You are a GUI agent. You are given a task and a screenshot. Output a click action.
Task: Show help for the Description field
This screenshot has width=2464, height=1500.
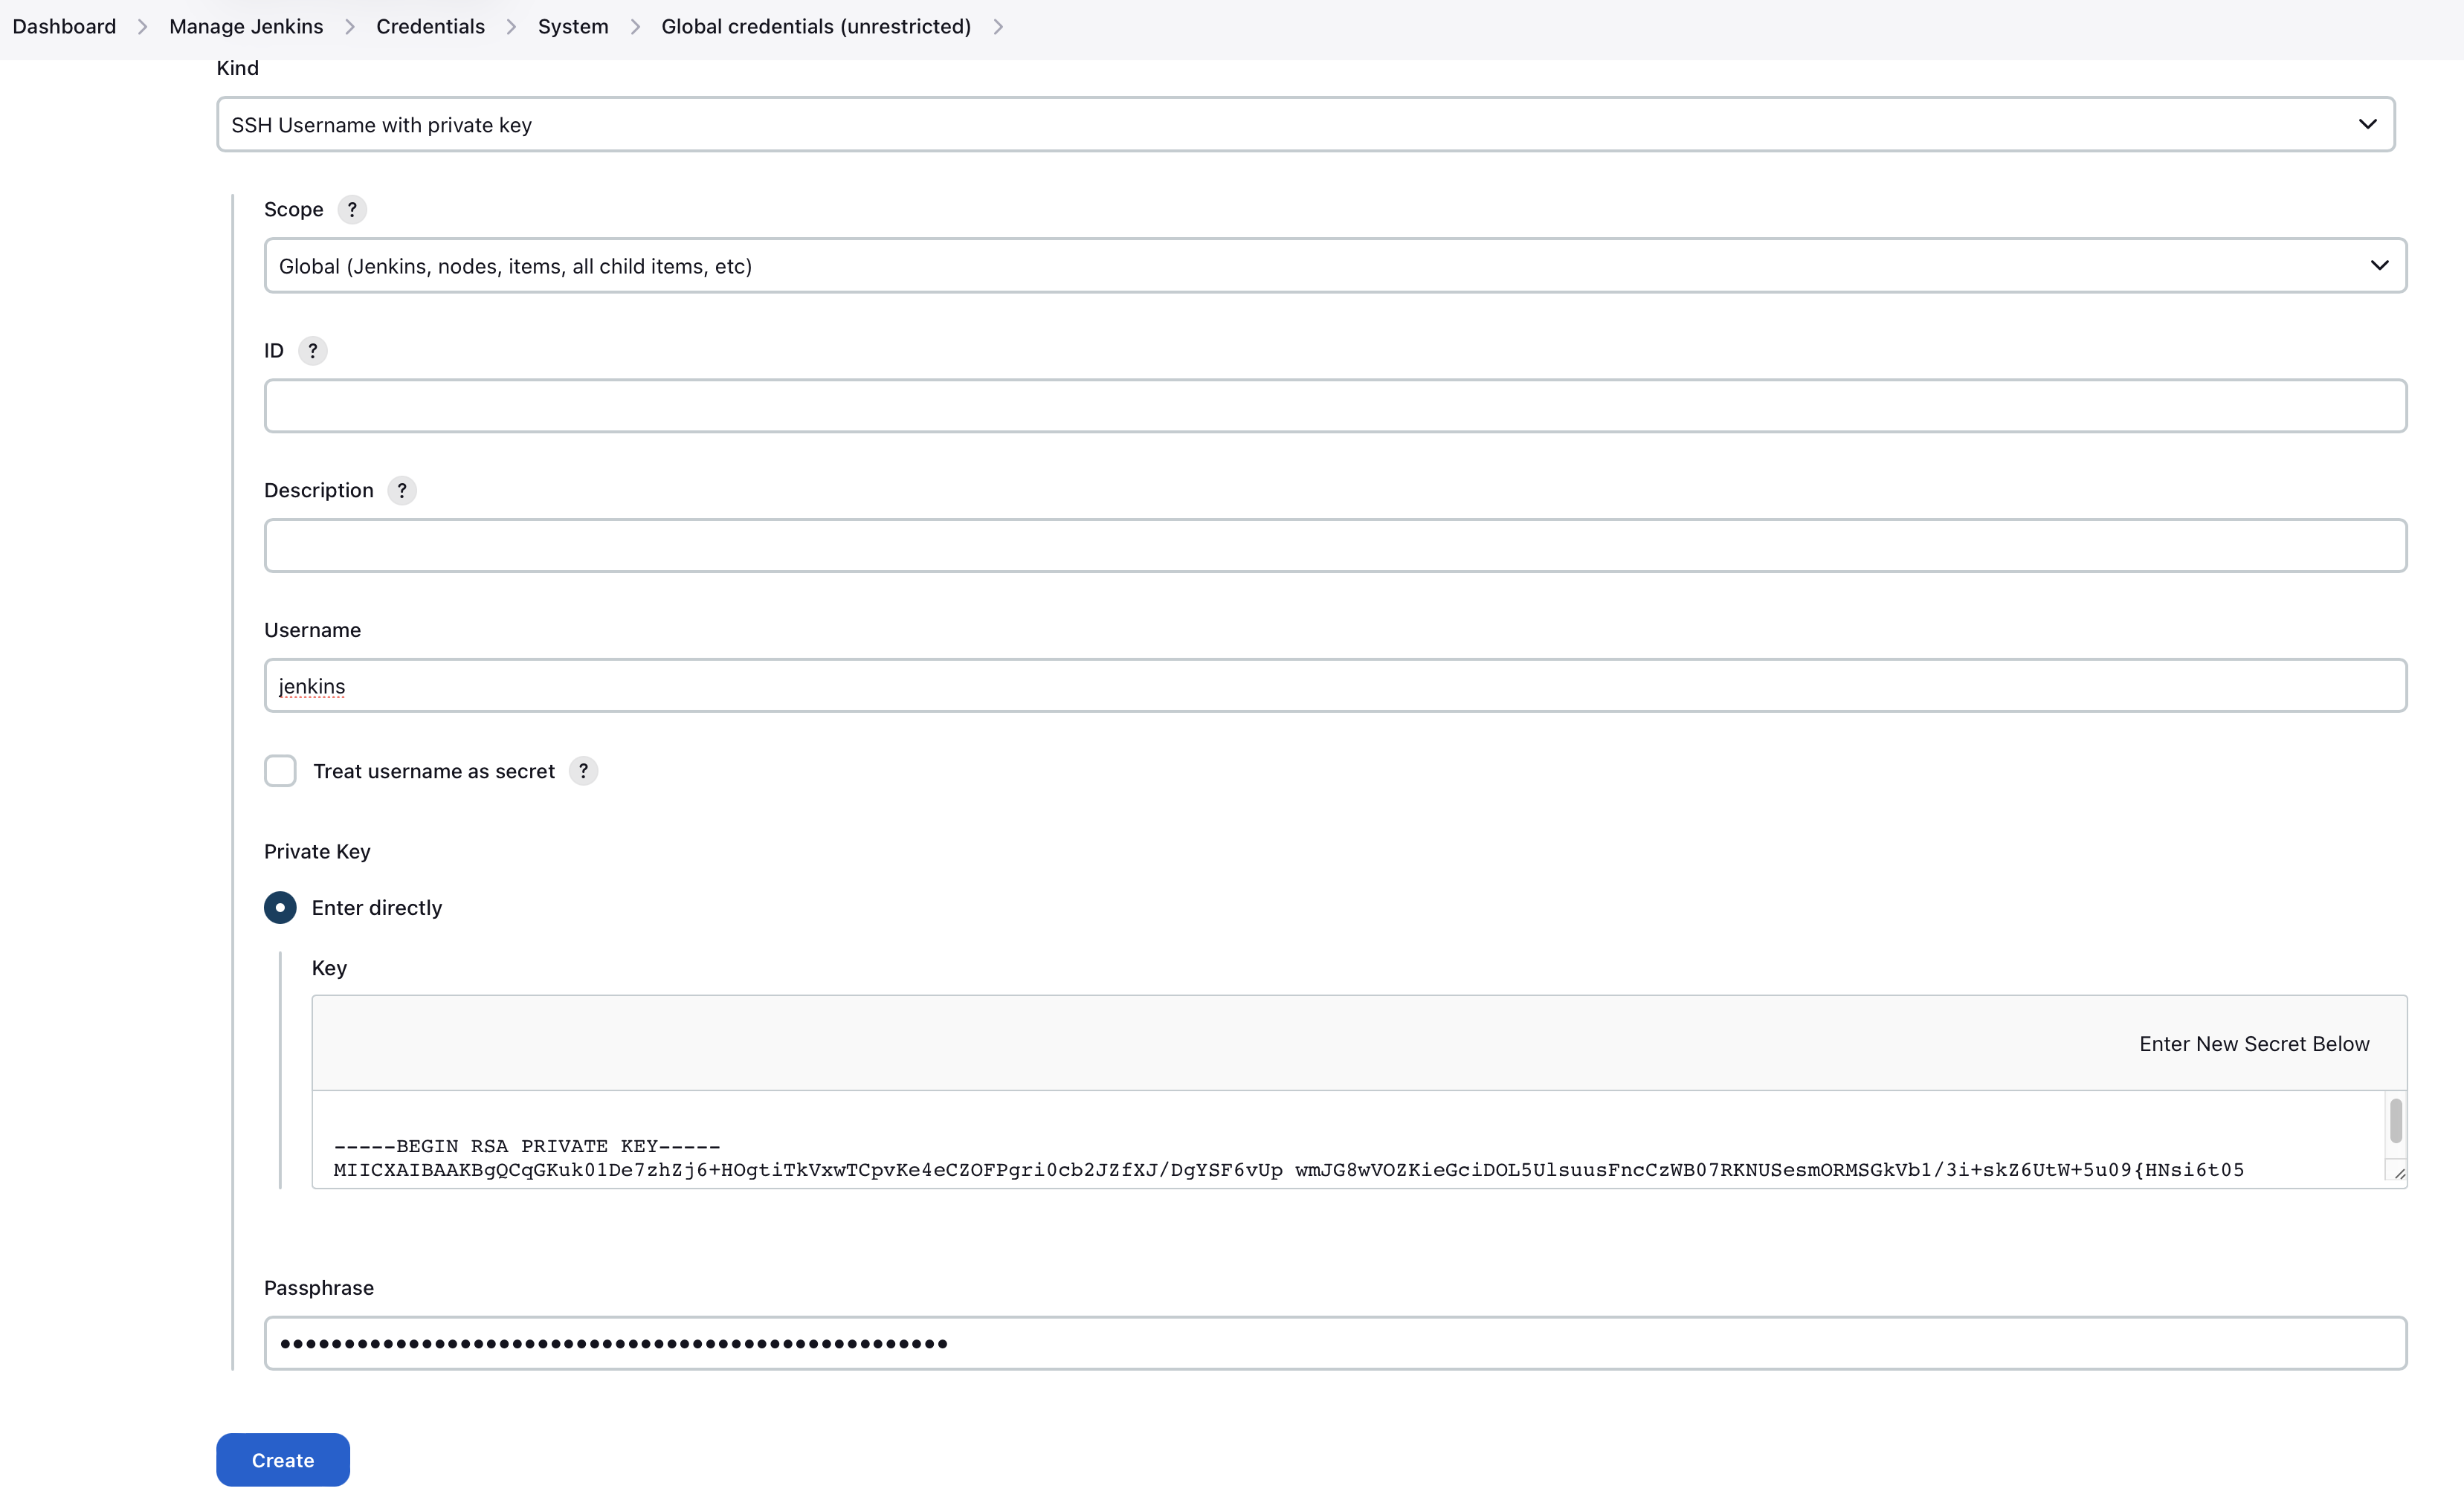coord(402,490)
